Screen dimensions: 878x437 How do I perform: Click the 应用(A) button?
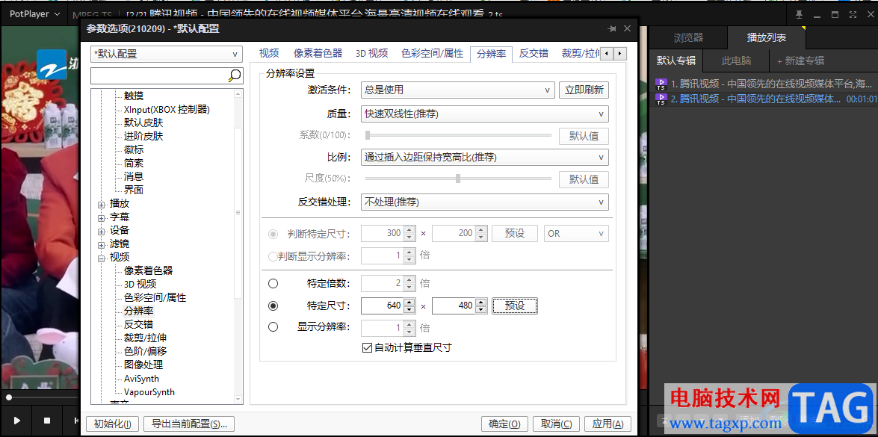click(608, 424)
